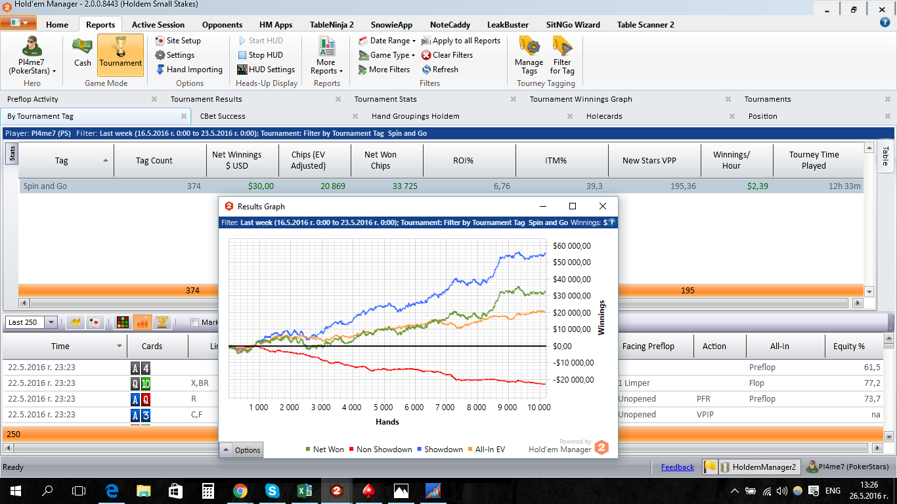Screen dimensions: 897x504
Task: Click the HoldemManager2 database button
Action: pos(759,467)
